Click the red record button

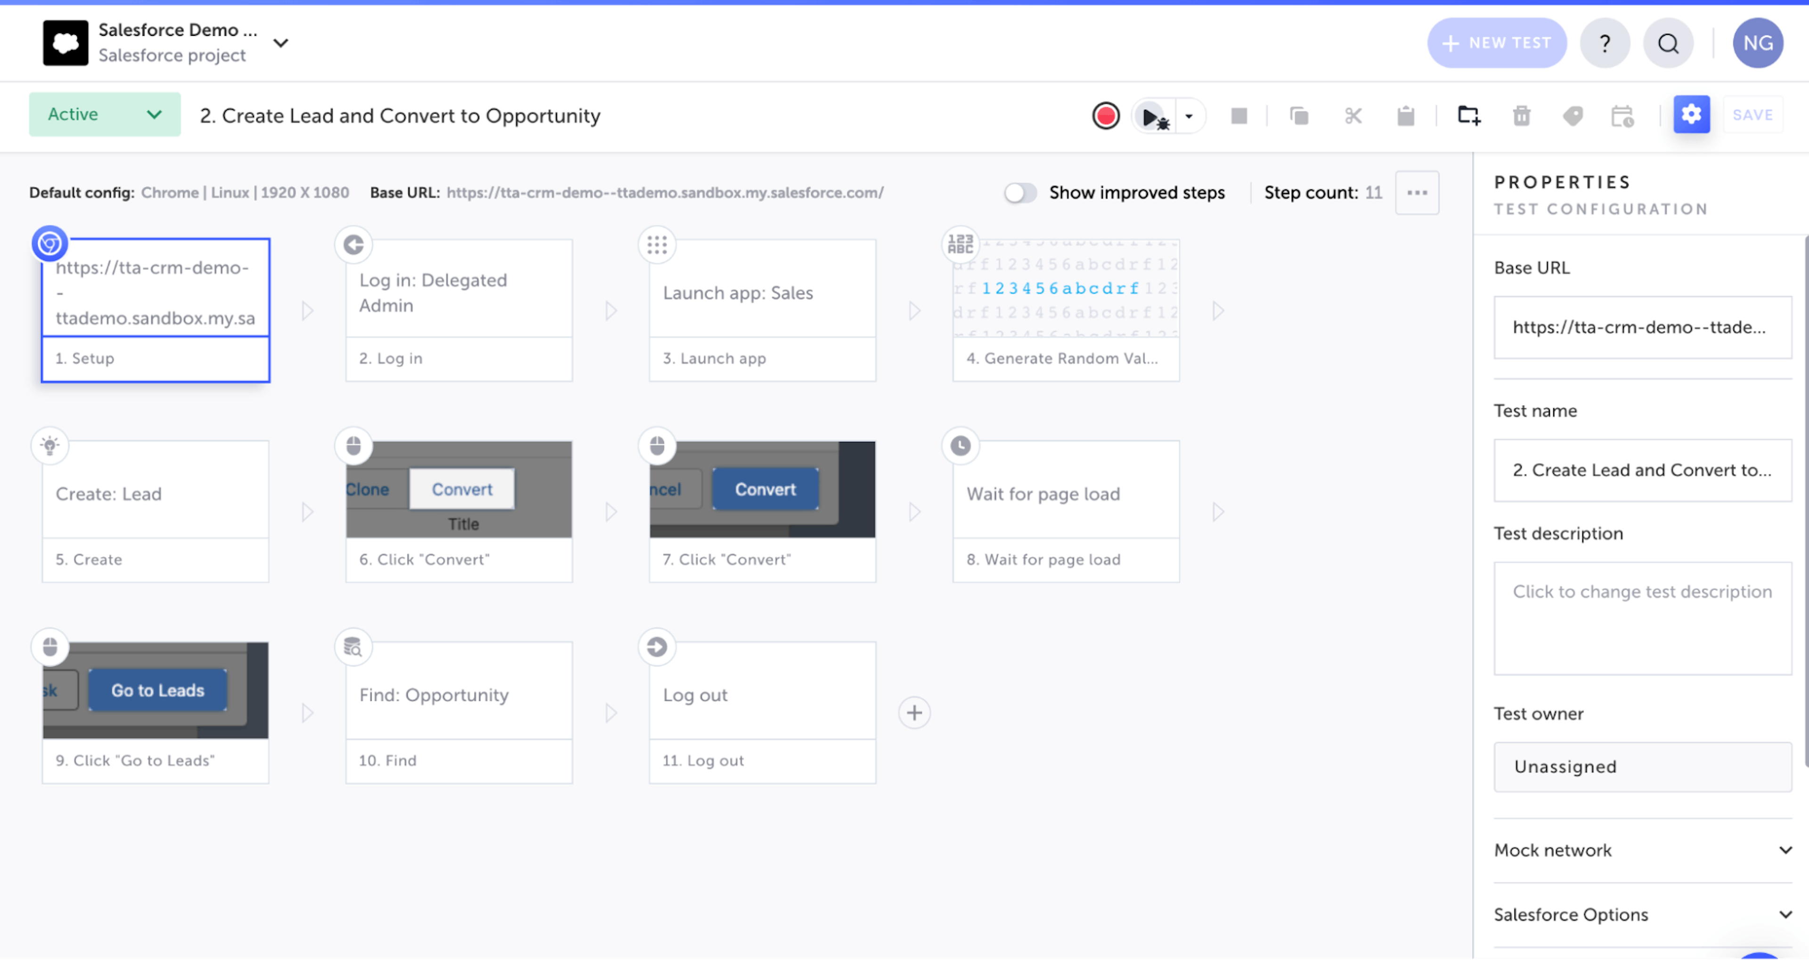tap(1105, 116)
